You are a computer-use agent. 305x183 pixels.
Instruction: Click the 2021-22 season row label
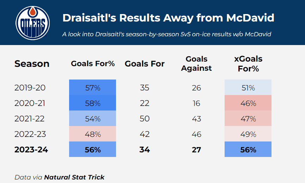coord(30,119)
